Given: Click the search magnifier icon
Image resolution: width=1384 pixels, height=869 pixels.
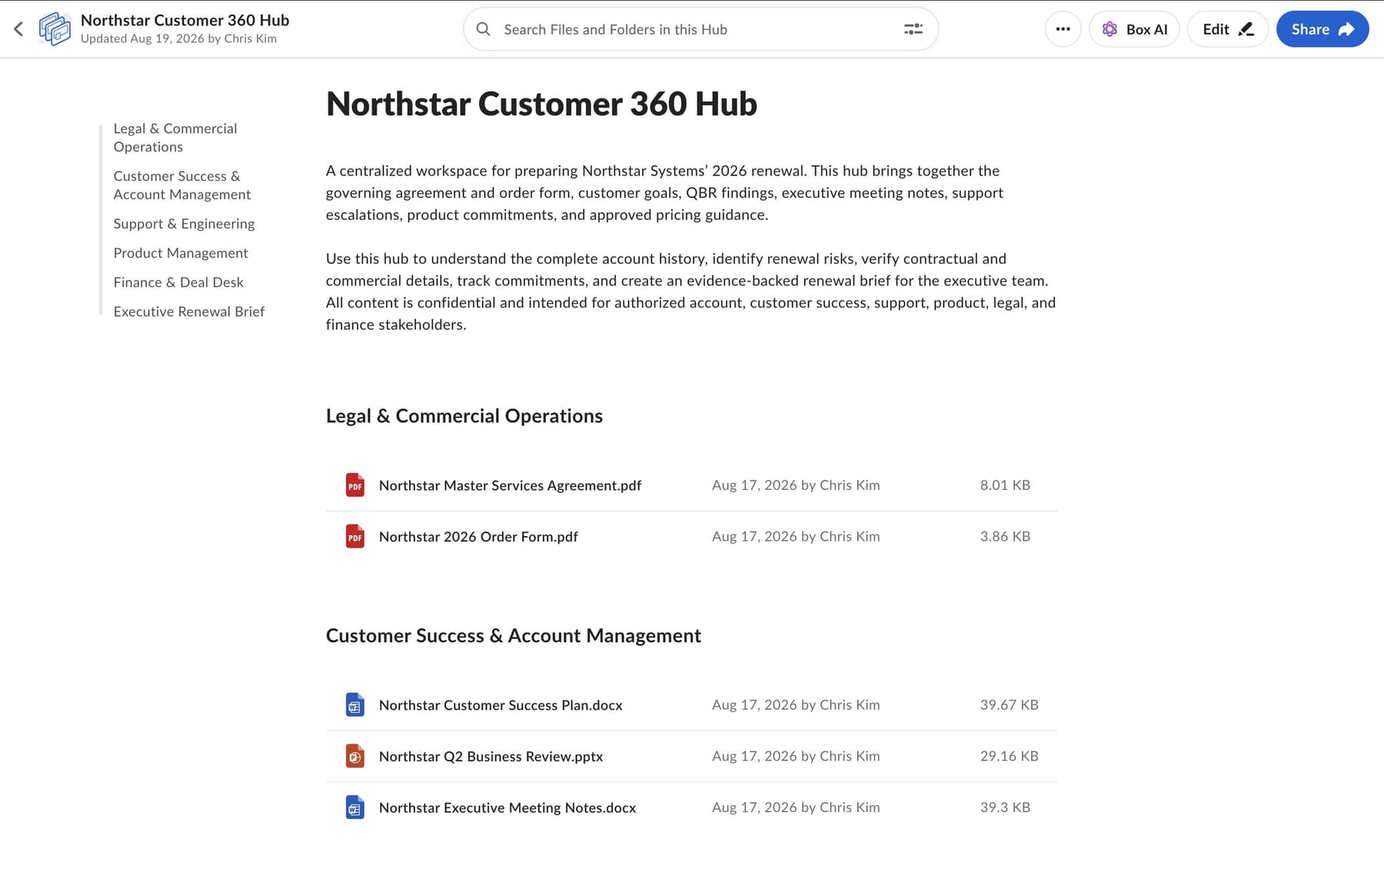Looking at the screenshot, I should coord(483,29).
